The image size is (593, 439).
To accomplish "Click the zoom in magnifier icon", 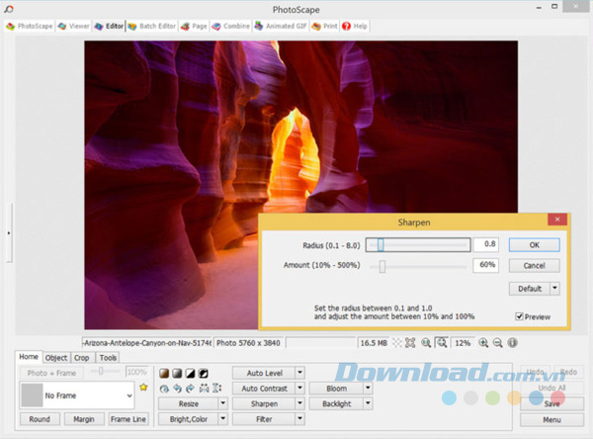I will [x=484, y=342].
